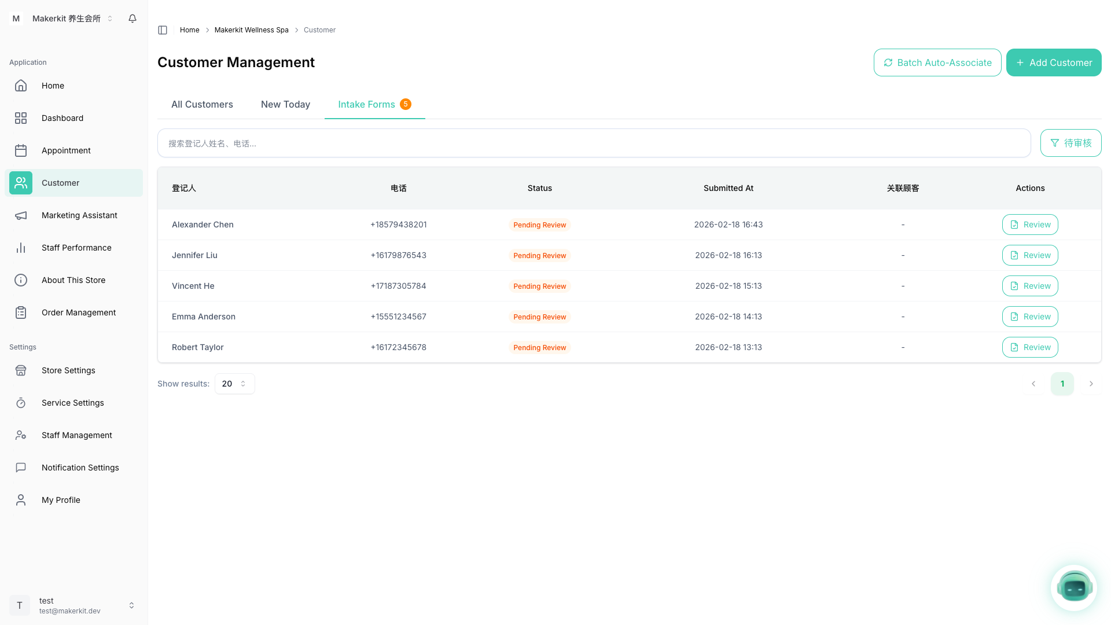
Task: Click the notification bell icon
Action: pos(133,19)
